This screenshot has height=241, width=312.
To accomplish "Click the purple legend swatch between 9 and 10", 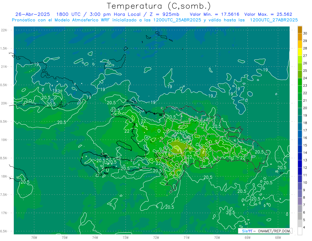I will pos(300,186).
